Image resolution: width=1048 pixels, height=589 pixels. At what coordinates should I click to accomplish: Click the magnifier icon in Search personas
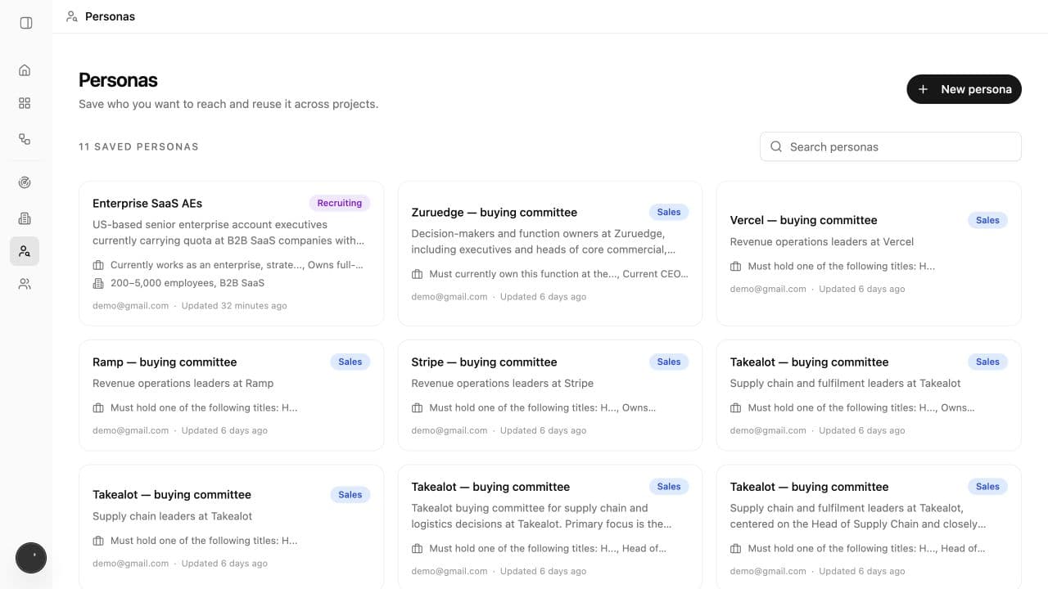[776, 146]
